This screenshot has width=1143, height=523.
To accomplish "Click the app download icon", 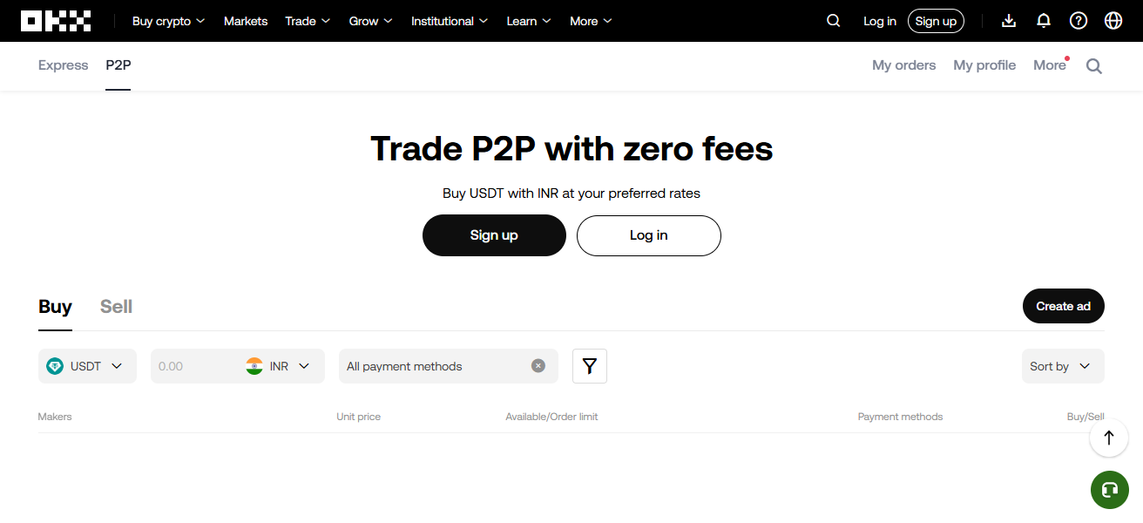I will [1008, 20].
